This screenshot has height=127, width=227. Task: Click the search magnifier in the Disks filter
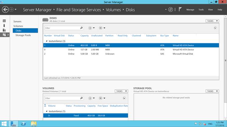(81, 28)
